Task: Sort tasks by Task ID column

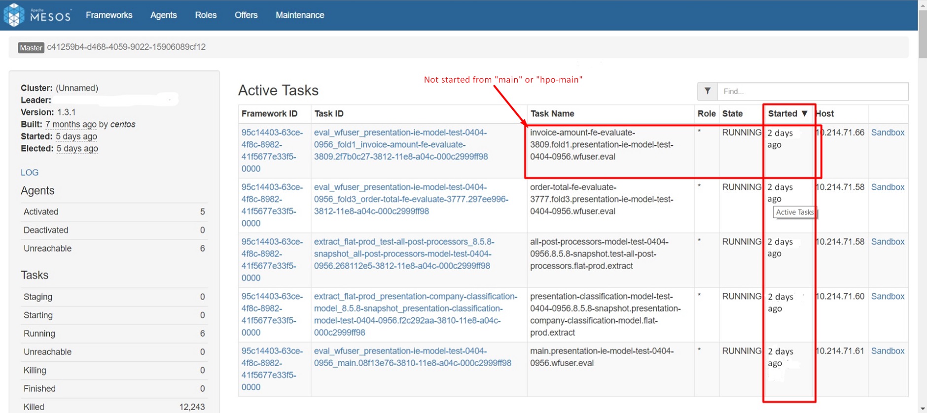Action: [329, 113]
